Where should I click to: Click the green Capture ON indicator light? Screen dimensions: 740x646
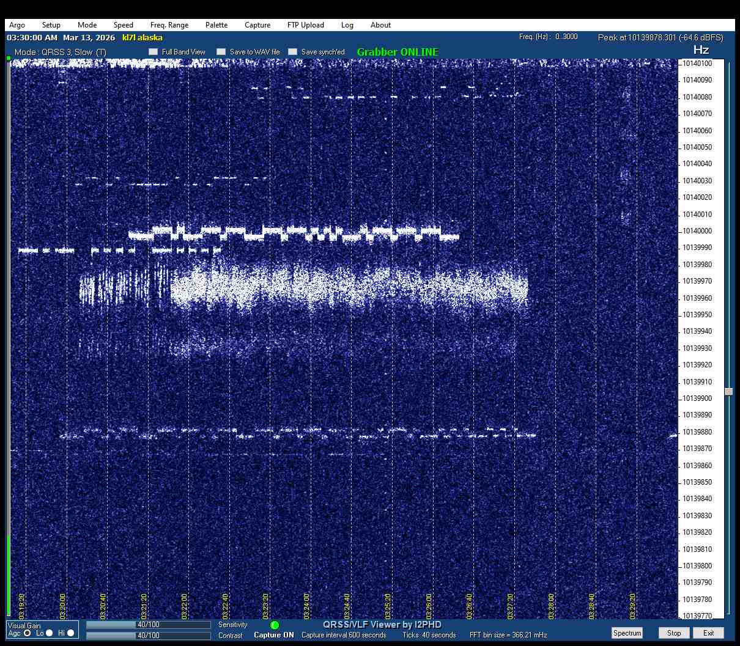(x=275, y=625)
